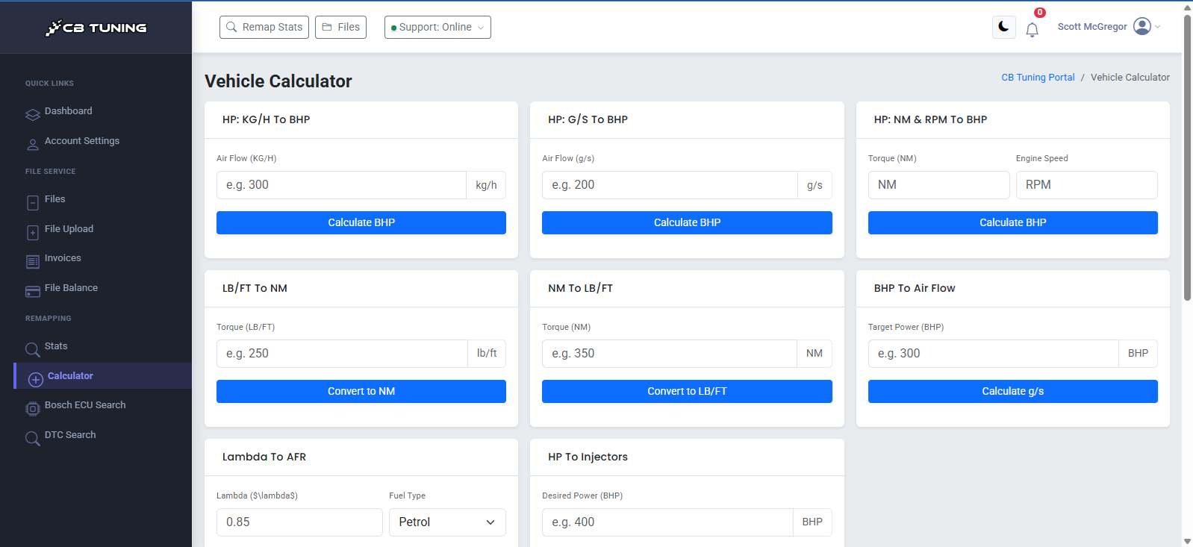Focus the Target Power (BHP) input field
1193x547 pixels.
click(993, 354)
